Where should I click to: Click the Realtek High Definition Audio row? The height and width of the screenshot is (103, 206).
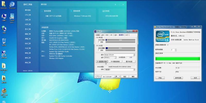click(59, 51)
